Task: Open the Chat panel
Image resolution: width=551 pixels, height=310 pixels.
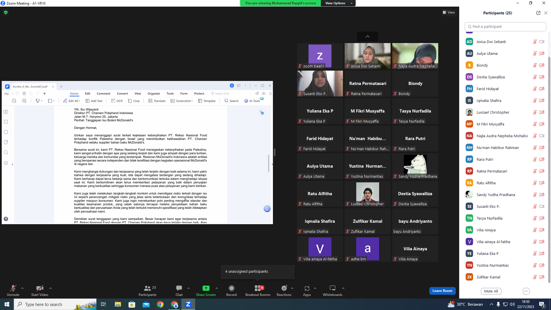Action: [x=179, y=290]
